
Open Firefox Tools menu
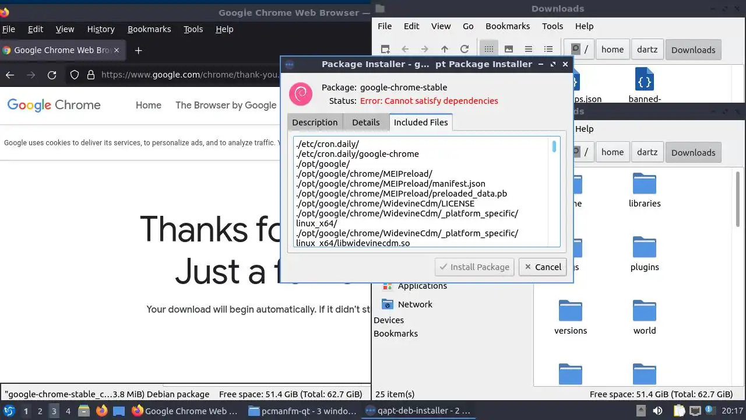click(x=193, y=29)
